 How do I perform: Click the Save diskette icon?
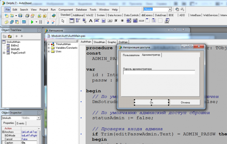pyautogui.click(x=20, y=16)
